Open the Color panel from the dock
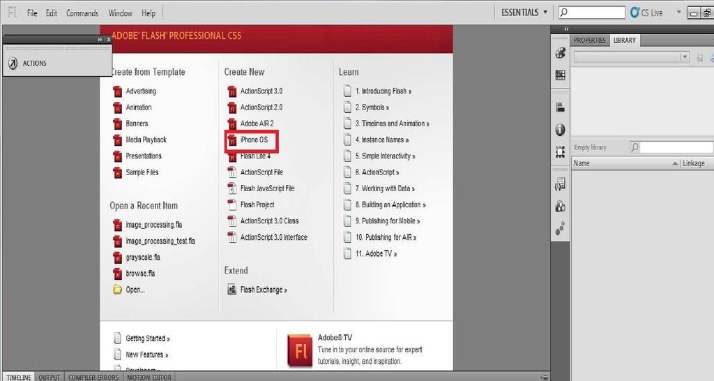The image size is (714, 381). (x=561, y=53)
